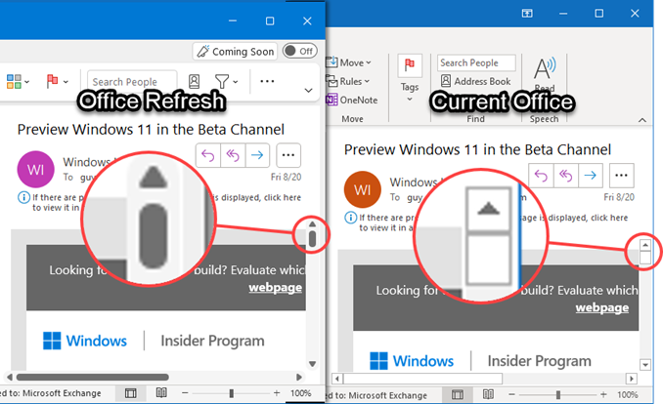Click Reply arrow icon in left window
The image size is (663, 404).
click(207, 154)
